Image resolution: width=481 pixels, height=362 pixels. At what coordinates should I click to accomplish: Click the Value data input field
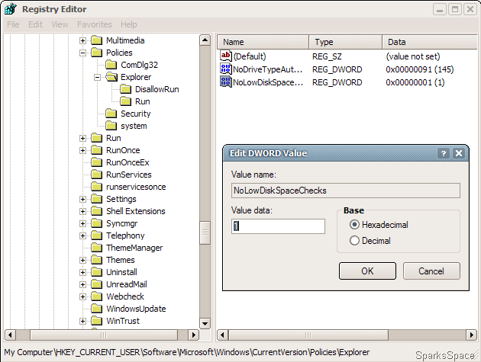[278, 226]
